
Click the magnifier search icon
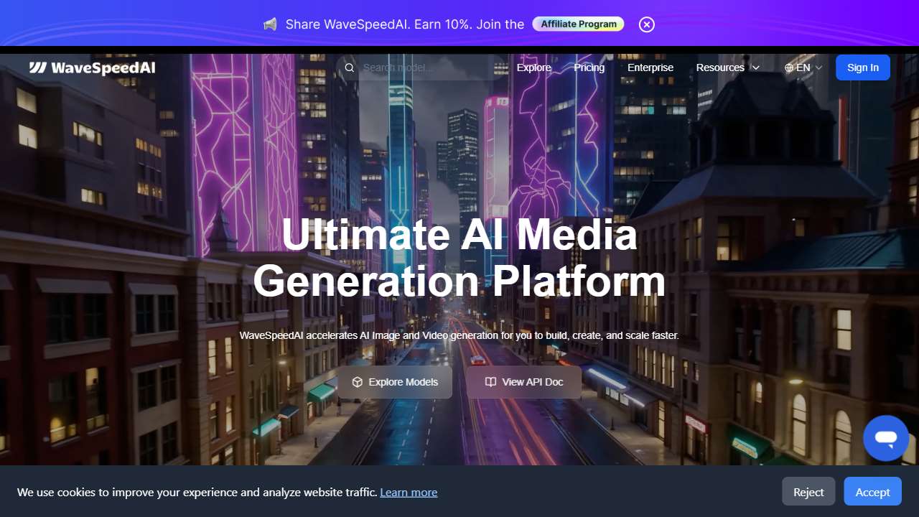(350, 67)
